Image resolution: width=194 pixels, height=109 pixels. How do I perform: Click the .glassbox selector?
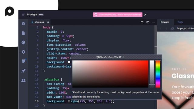[x=51, y=79]
